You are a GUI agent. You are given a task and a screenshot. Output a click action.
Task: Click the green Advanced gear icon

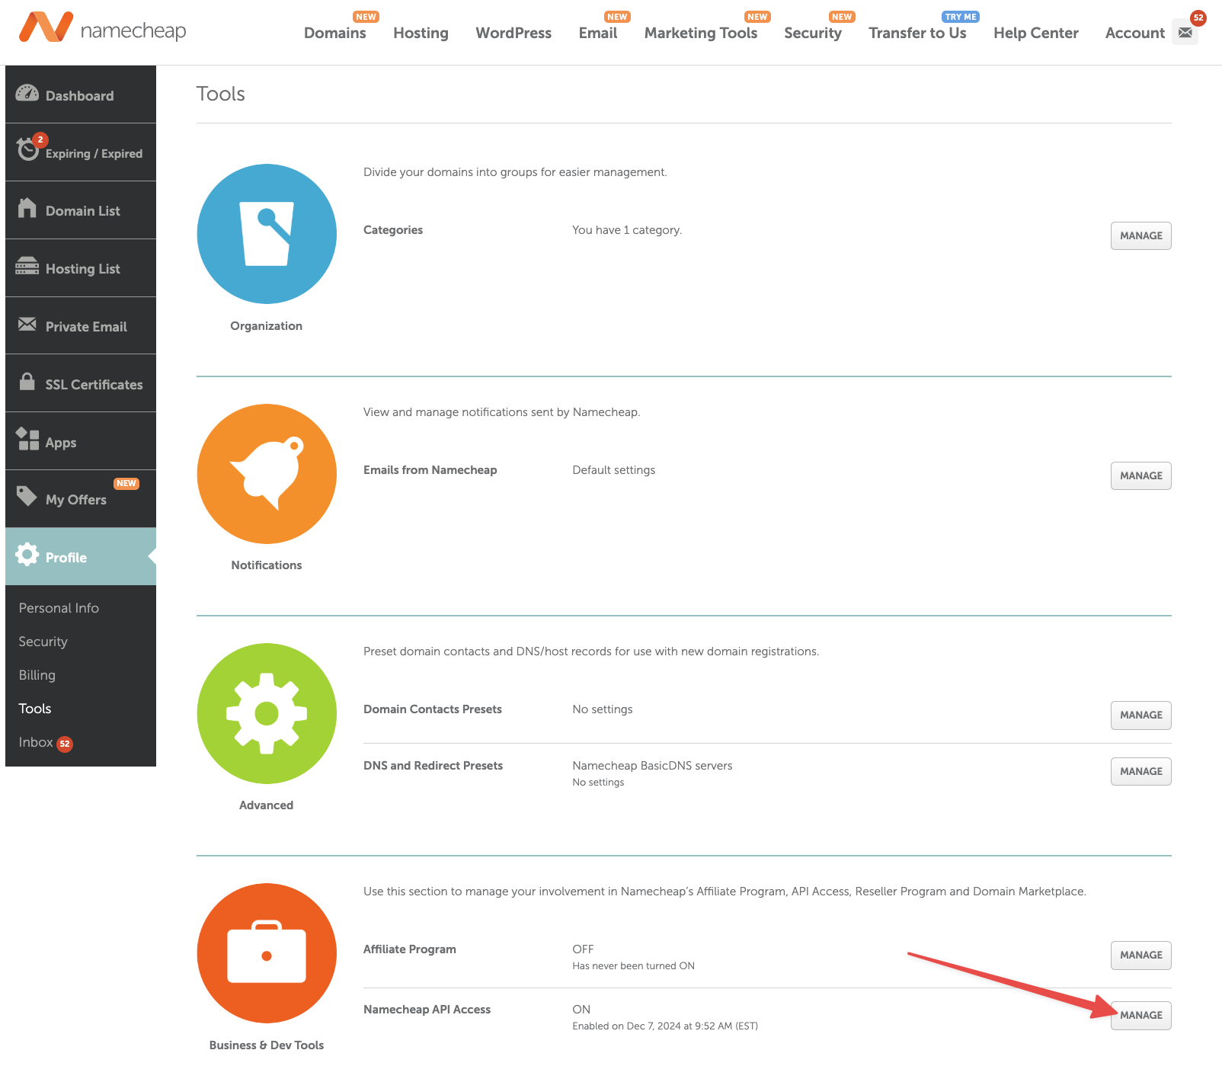click(266, 713)
